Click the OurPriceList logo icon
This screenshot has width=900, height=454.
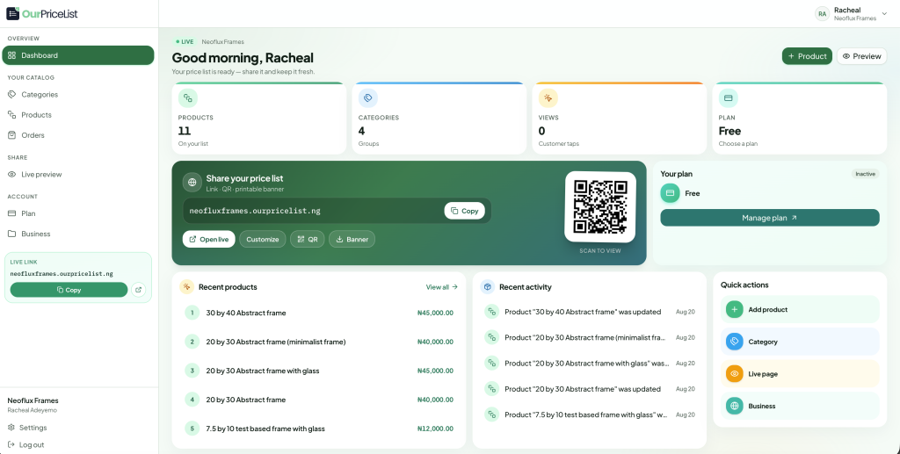click(12, 14)
